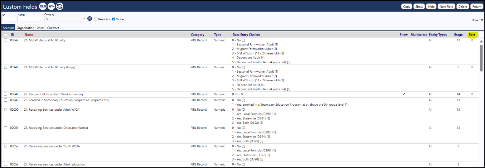Click the Show button
This screenshot has width=485, height=168.
coord(419,7)
